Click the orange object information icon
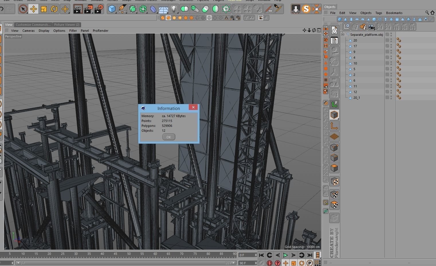Viewport: 436px width, 266px height. pyautogui.click(x=363, y=27)
